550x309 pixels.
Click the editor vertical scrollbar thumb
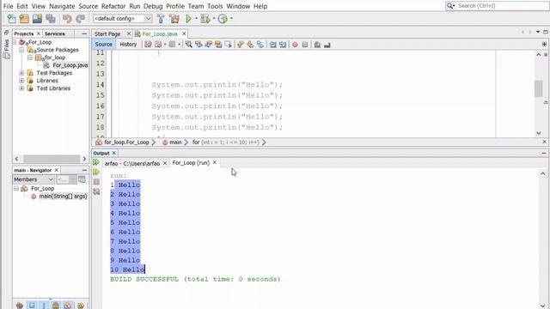(539, 88)
